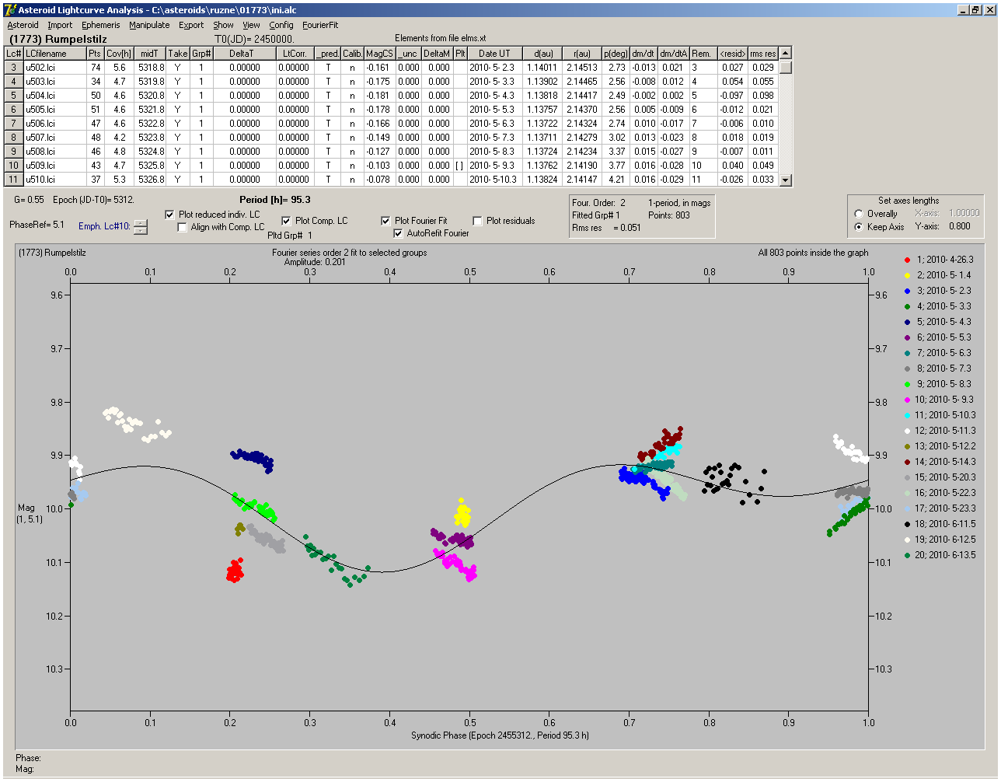1001x779 pixels.
Task: Click the X-axis length field 1.00000
Action: pos(964,213)
